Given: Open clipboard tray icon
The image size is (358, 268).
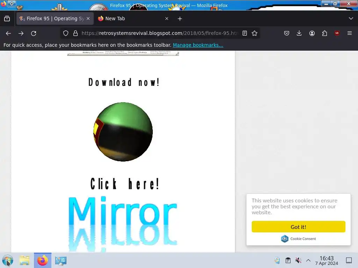Looking at the screenshot, I should (288, 260).
